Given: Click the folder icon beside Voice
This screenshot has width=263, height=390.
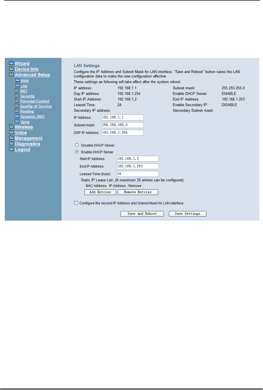Looking at the screenshot, I should pos(11,132).
